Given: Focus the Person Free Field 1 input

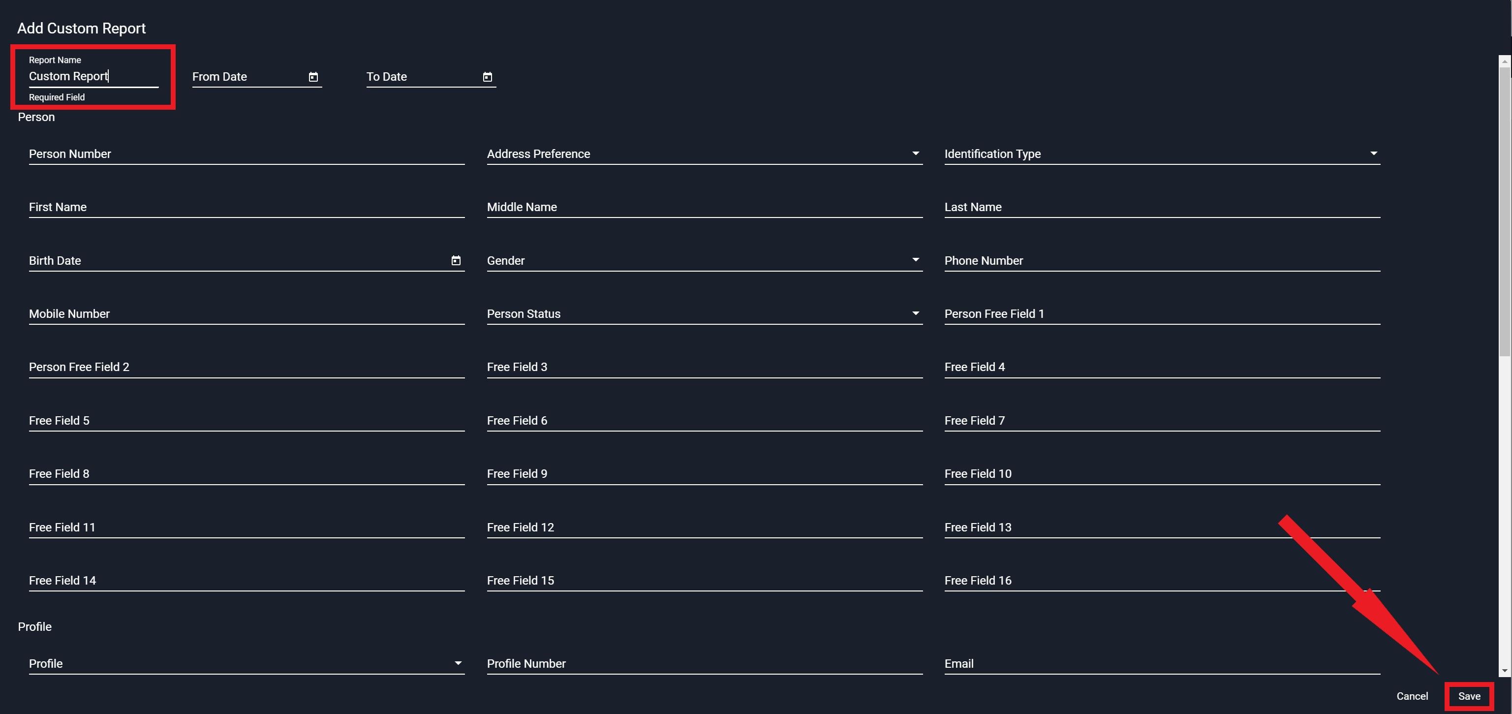Looking at the screenshot, I should click(1162, 314).
